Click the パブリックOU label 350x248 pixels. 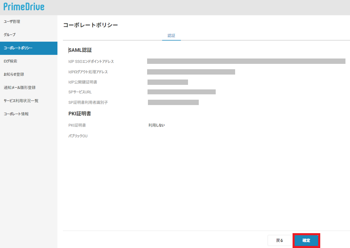click(x=78, y=136)
